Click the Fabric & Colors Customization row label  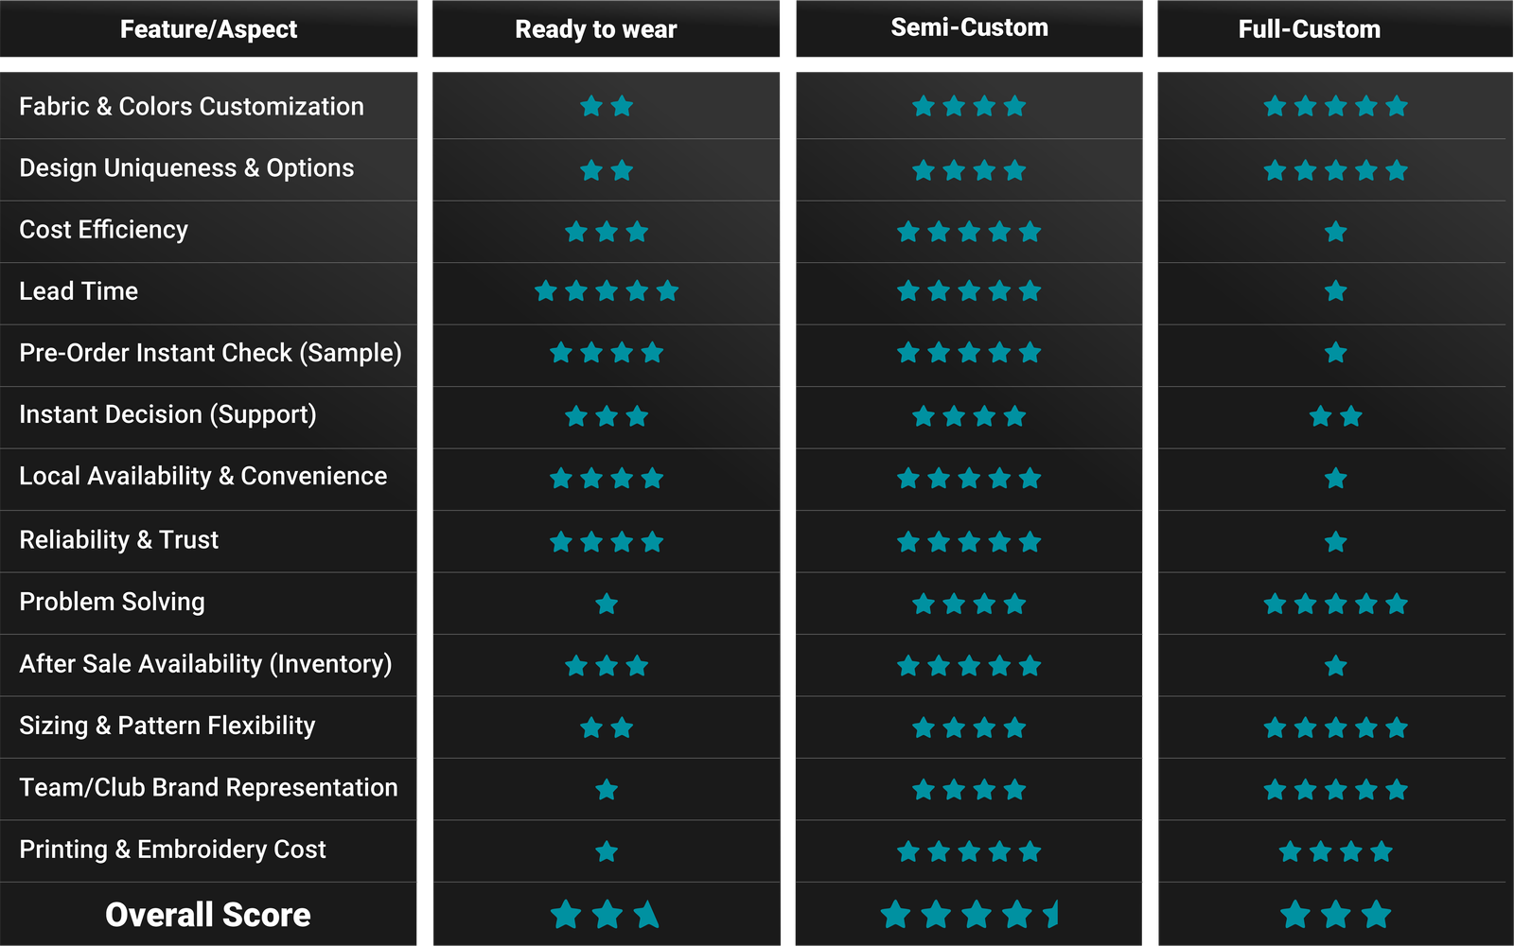click(191, 106)
